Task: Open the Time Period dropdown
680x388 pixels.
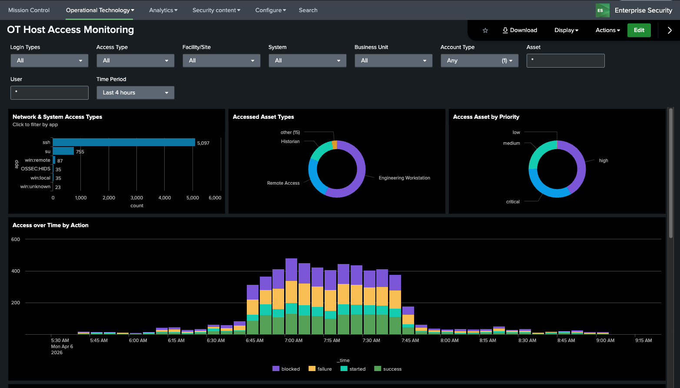Action: point(135,93)
